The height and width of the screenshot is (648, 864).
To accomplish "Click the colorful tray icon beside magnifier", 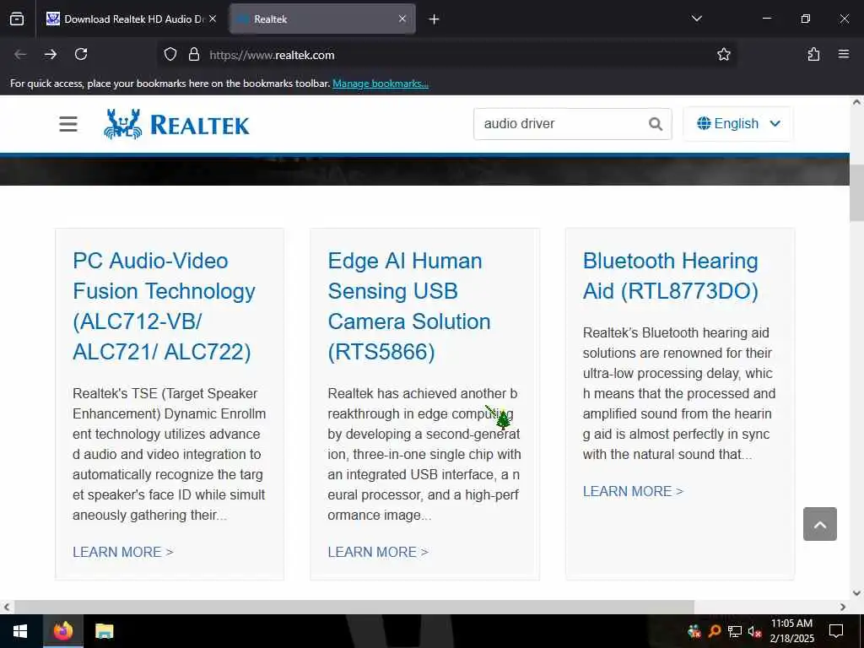I will click(694, 631).
